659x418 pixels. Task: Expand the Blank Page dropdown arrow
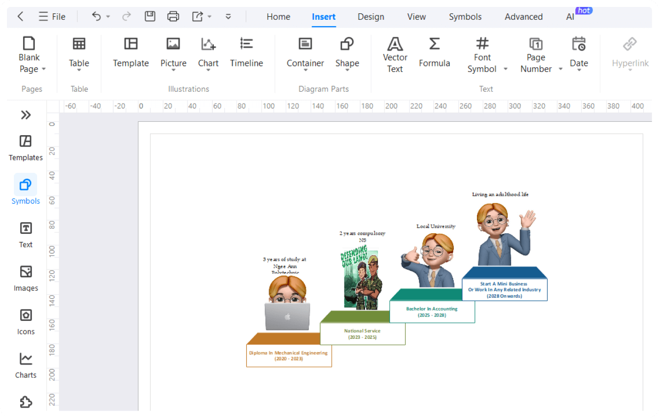click(x=44, y=69)
